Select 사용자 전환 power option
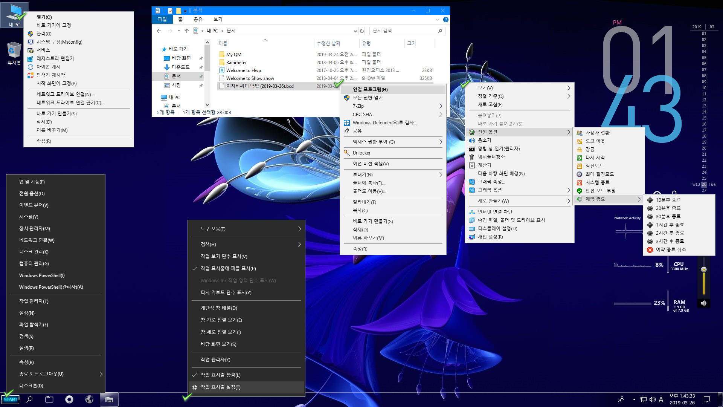 click(609, 133)
